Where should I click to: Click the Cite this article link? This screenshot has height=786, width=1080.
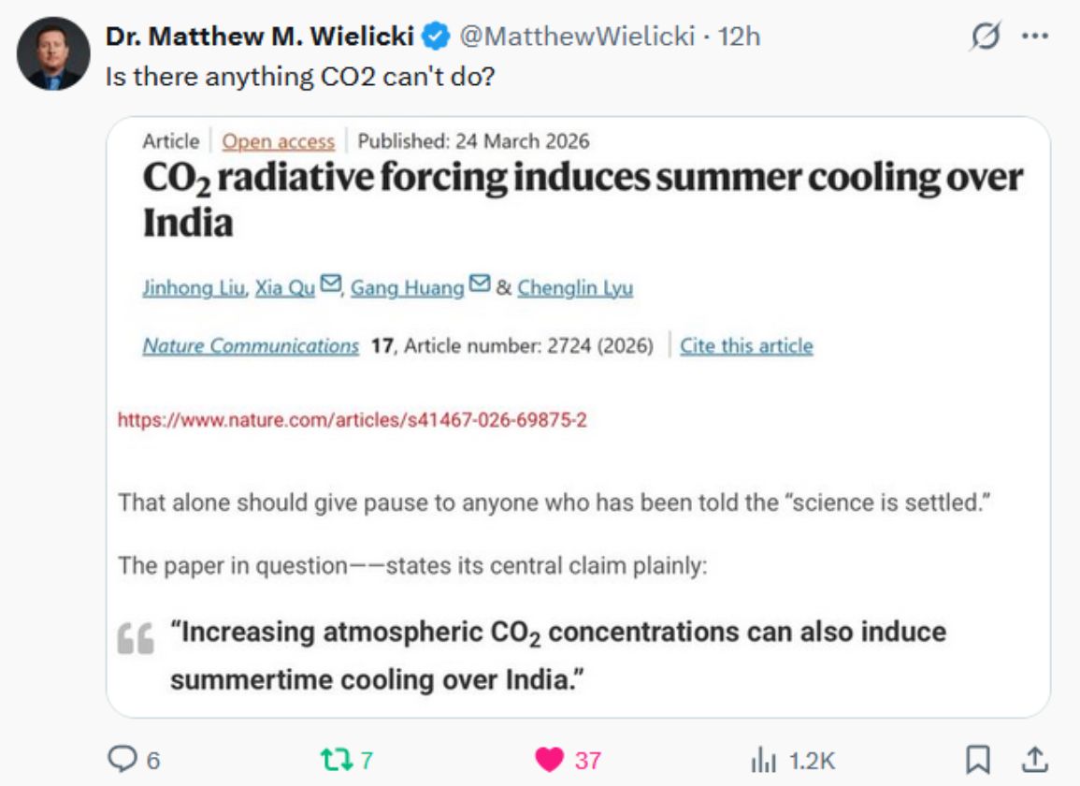(x=746, y=346)
